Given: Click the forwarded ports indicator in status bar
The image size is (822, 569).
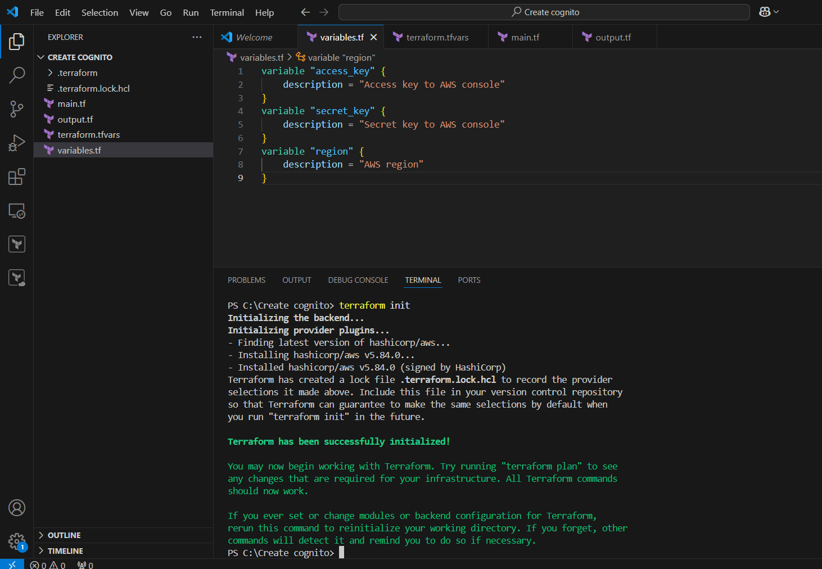Looking at the screenshot, I should (85, 565).
